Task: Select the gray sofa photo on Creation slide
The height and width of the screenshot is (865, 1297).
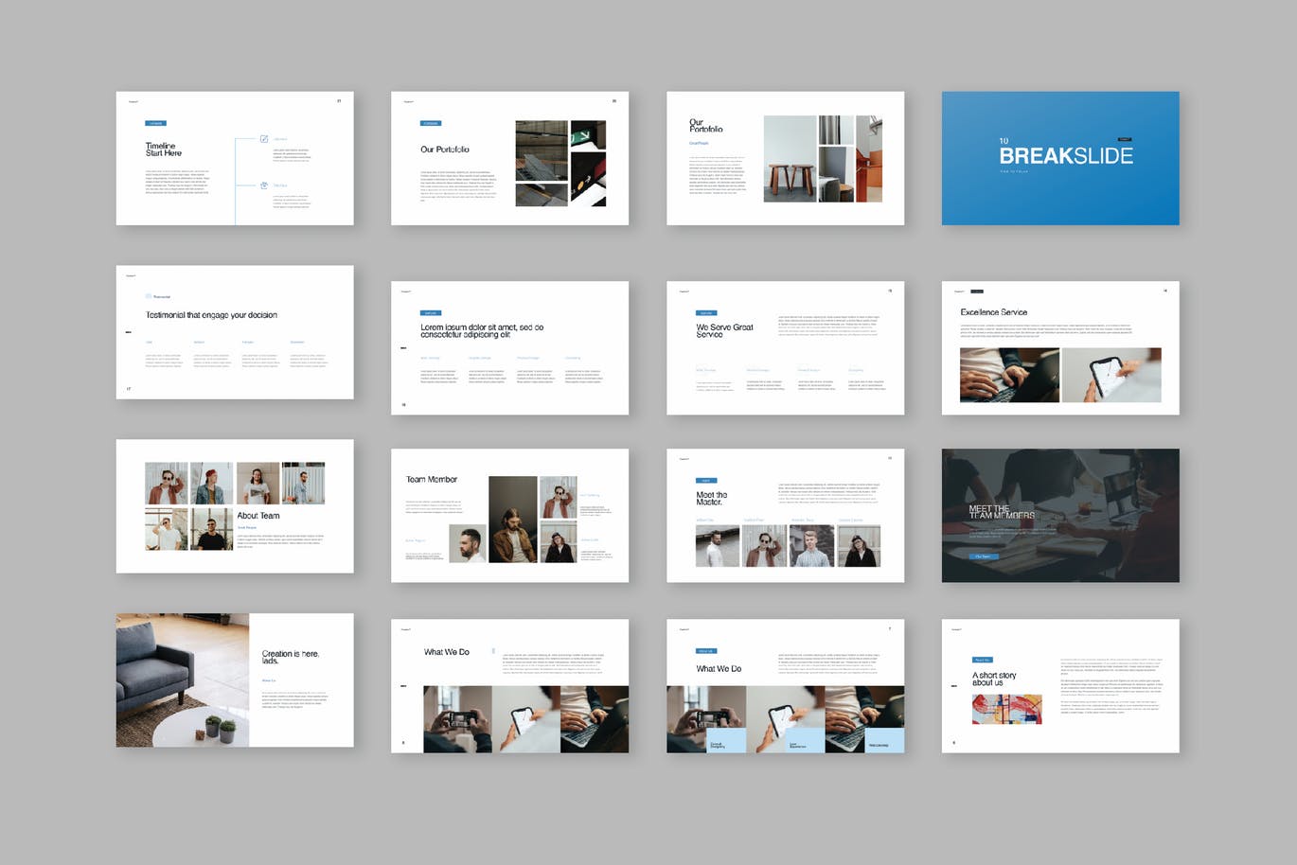Action: coord(183,680)
